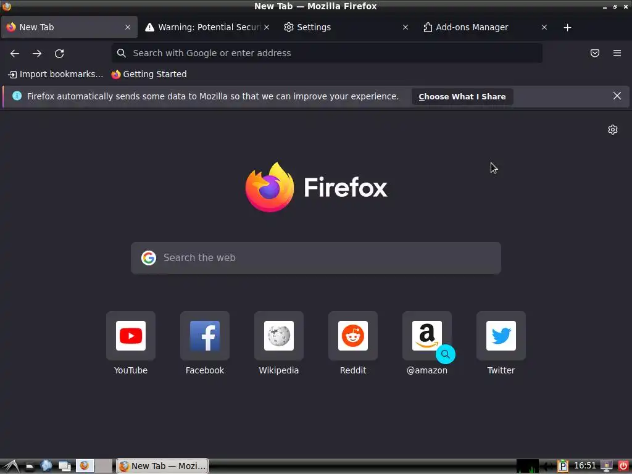Personalize new tab via gear icon
Viewport: 632px width, 474px height.
tap(613, 130)
